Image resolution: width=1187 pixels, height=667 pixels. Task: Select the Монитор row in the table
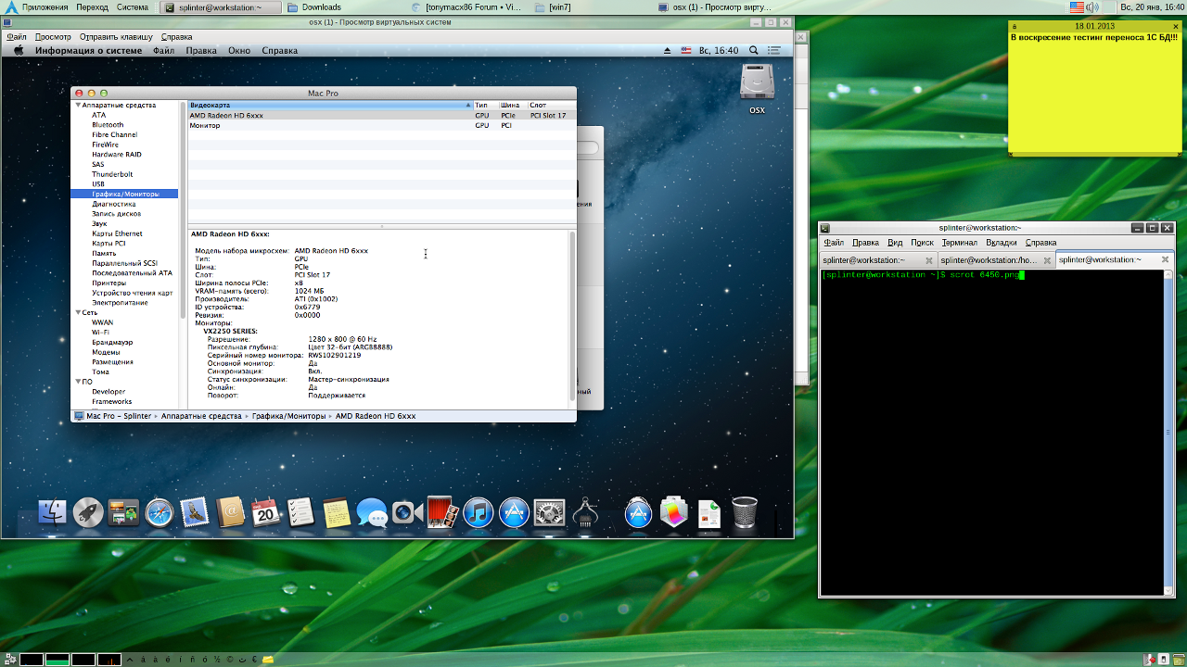(381, 125)
